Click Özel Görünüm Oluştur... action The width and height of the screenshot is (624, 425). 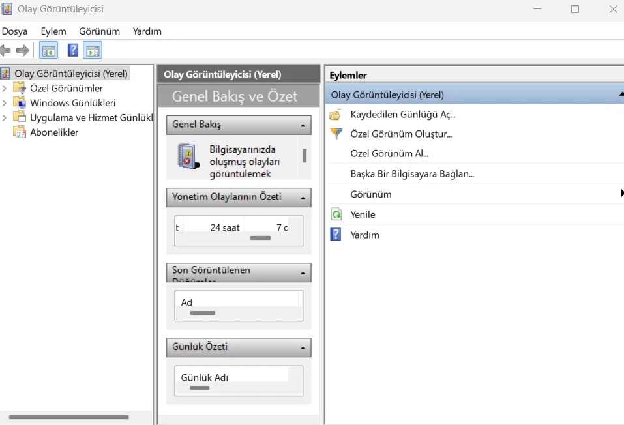point(401,134)
